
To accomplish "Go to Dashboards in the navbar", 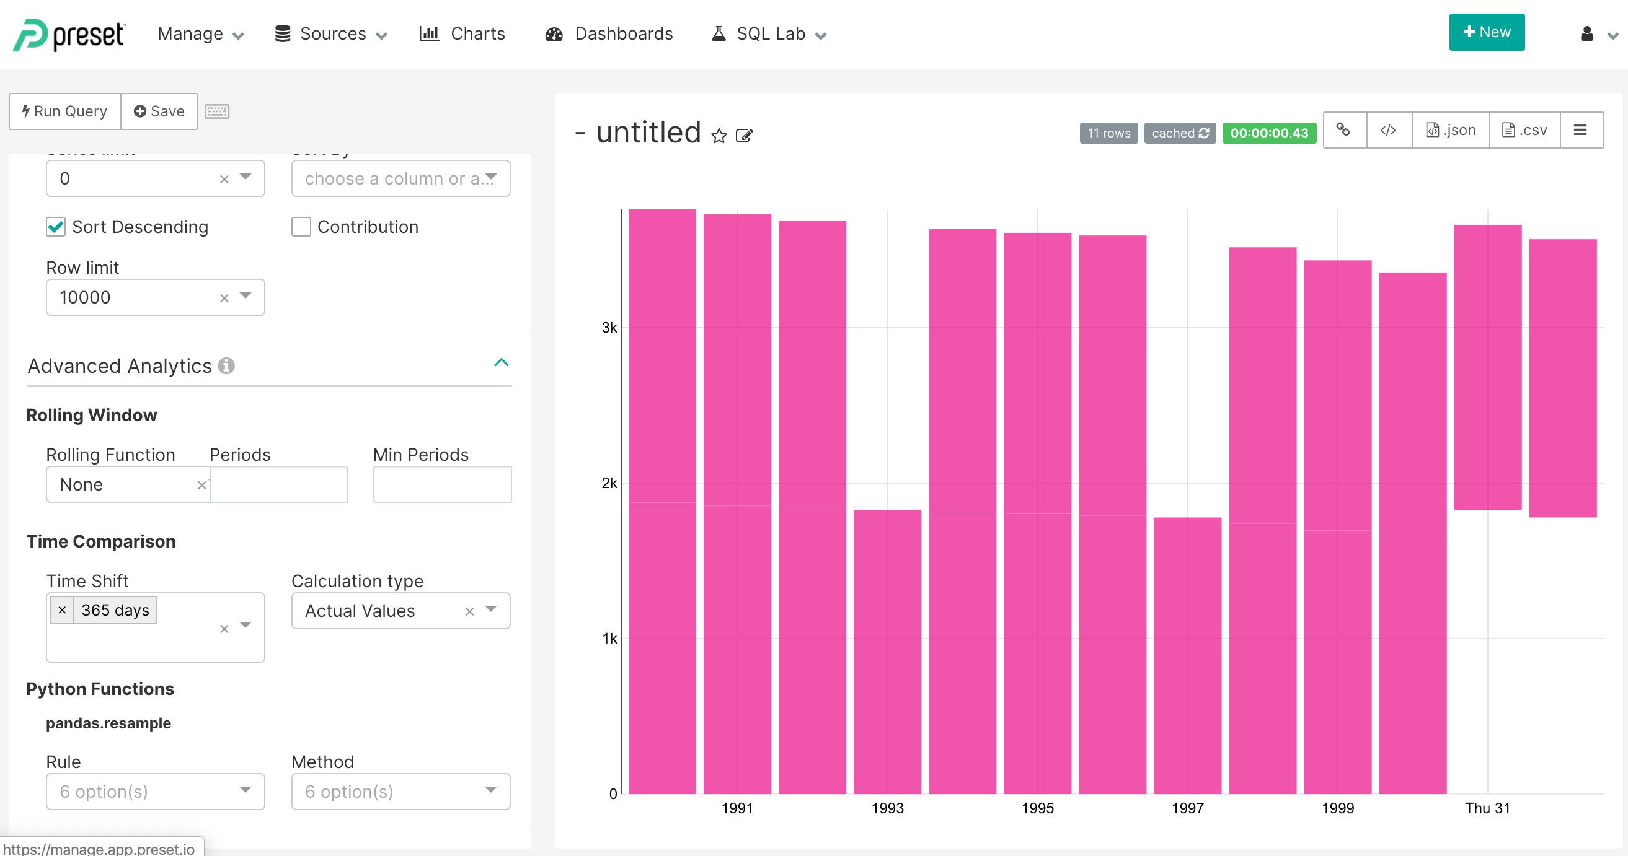I will [609, 33].
